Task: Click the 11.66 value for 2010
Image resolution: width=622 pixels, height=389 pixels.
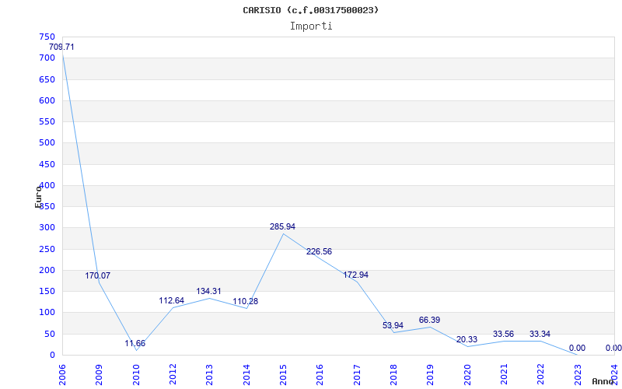Action: click(x=135, y=343)
